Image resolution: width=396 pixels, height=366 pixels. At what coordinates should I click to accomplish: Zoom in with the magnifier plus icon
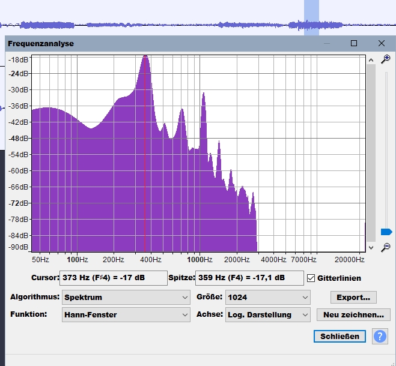tap(386, 59)
